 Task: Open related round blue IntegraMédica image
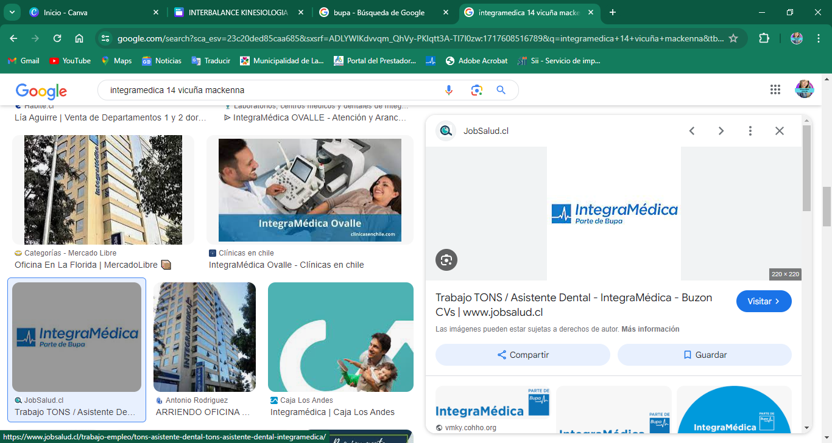[x=734, y=410]
